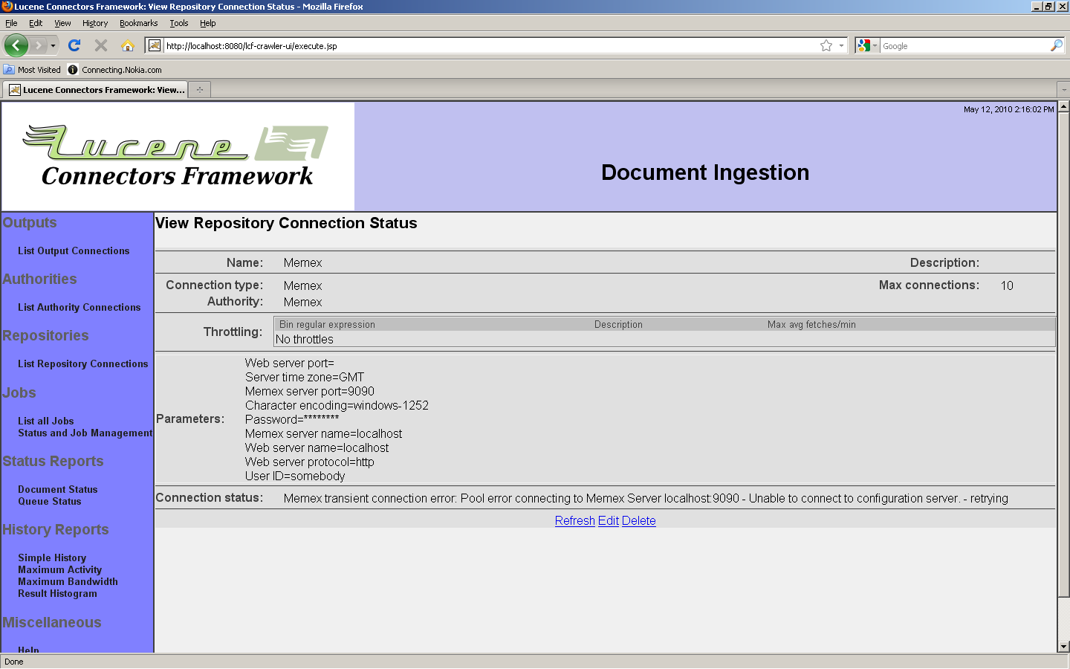Click the Edit link for the connection
This screenshot has width=1070, height=669.
coord(608,521)
